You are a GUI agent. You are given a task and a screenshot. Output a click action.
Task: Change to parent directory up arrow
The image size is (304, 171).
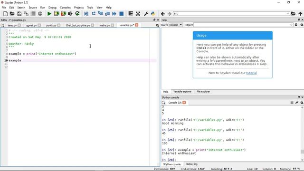300,14
